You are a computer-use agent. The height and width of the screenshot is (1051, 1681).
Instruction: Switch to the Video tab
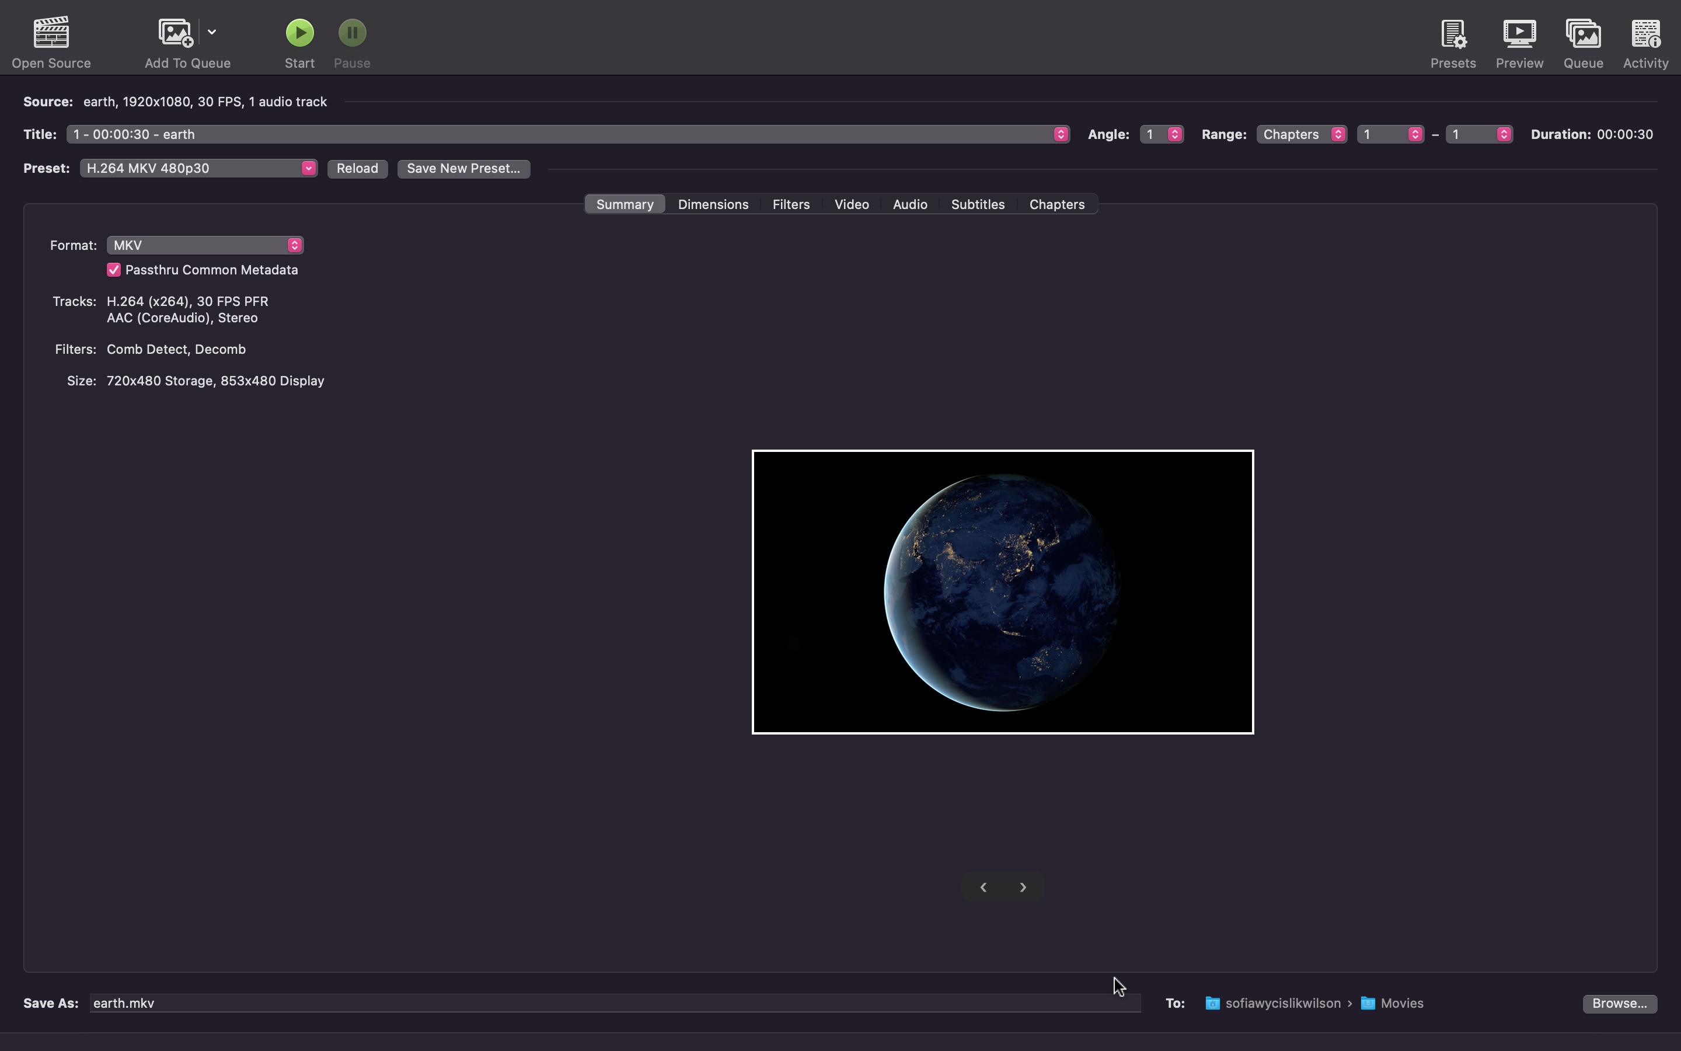pos(852,204)
